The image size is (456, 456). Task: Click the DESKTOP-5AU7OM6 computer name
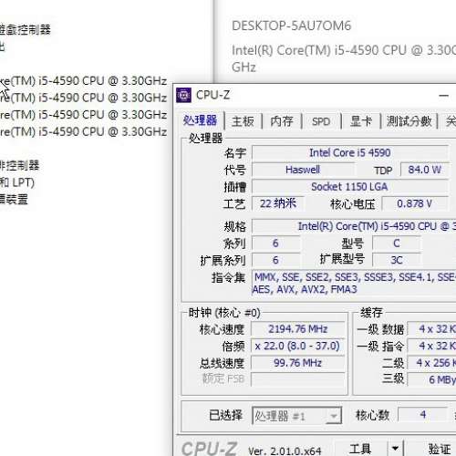291,26
